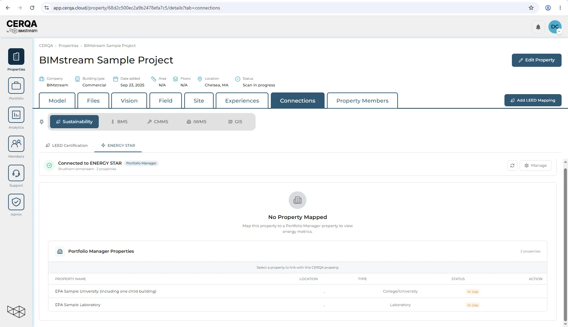Open the Property Members tab
This screenshot has height=327, width=568.
362,101
